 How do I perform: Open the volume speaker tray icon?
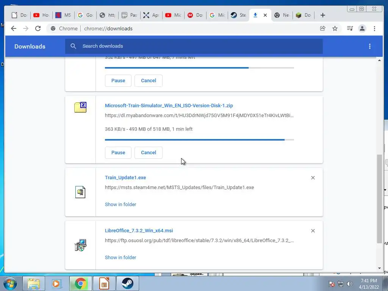[350, 283]
